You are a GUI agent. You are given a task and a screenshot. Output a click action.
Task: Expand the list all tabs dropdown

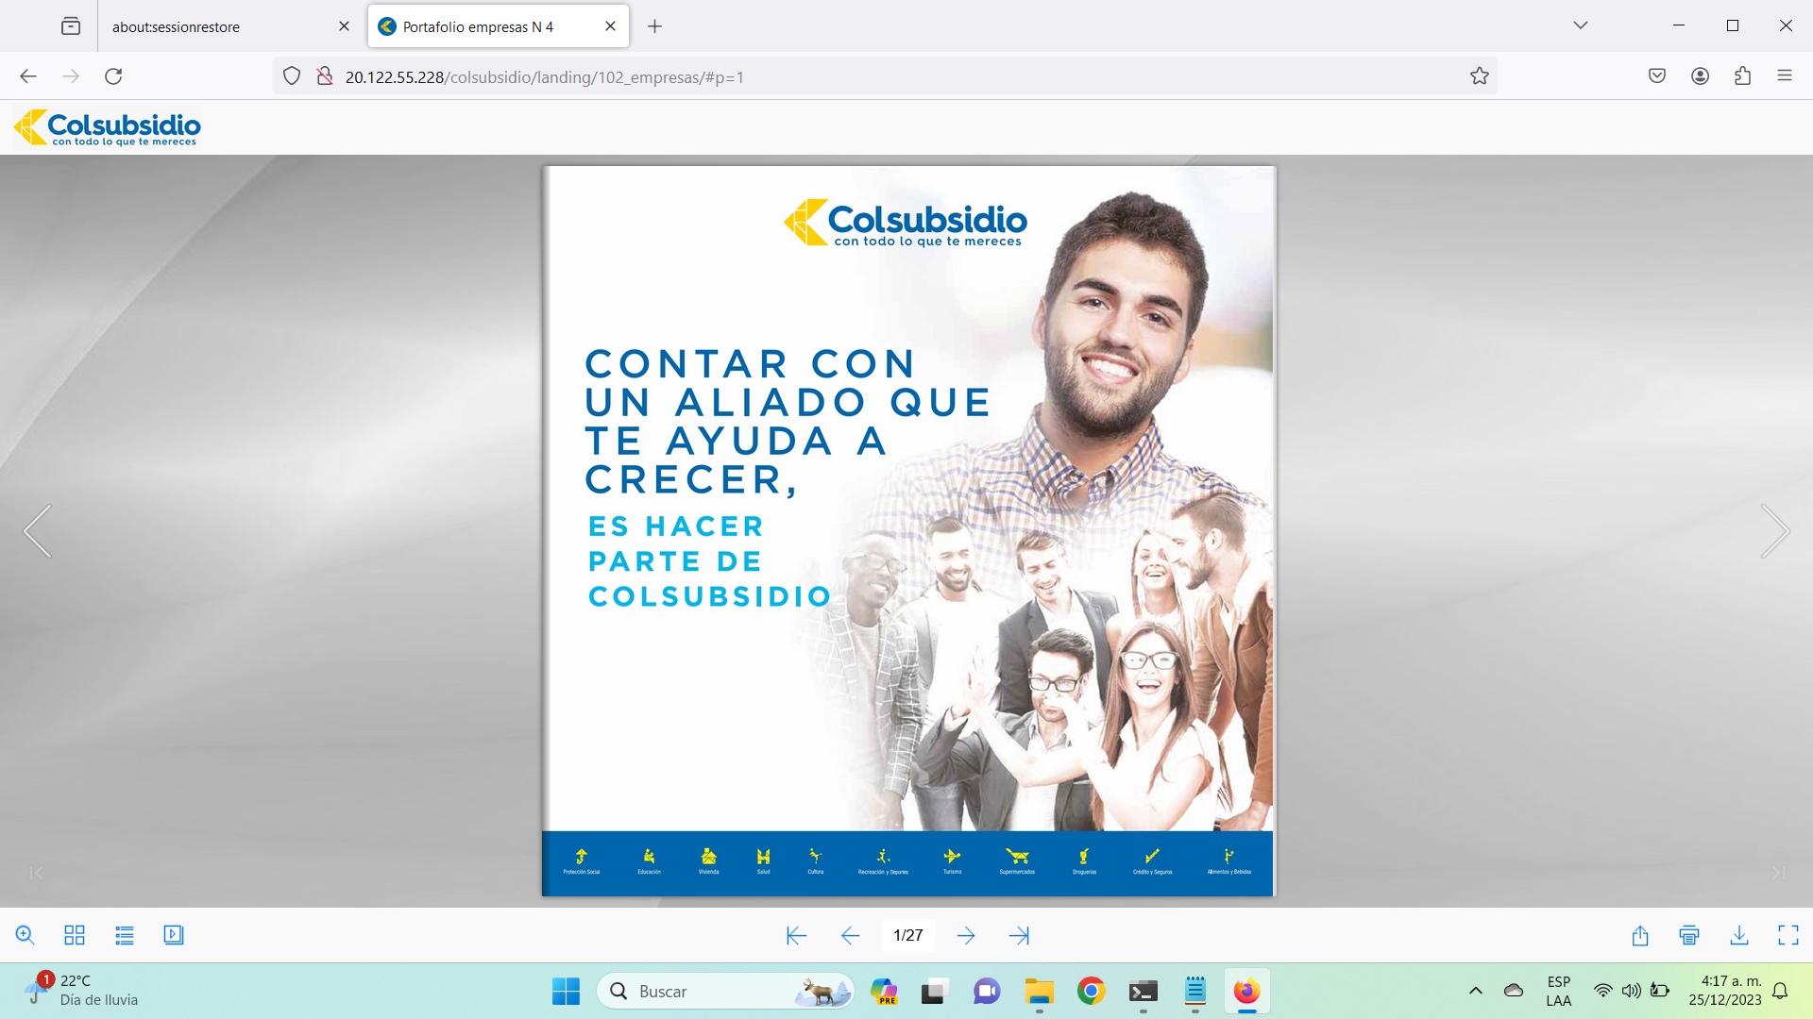[1581, 25]
